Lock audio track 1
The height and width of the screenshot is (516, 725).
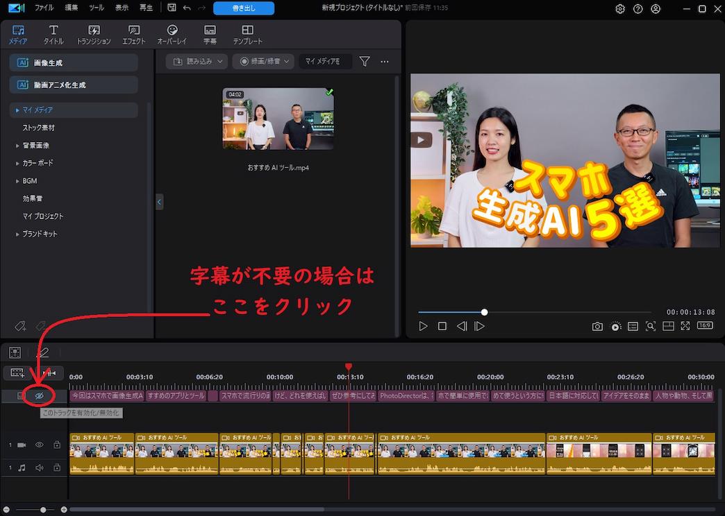pos(57,468)
